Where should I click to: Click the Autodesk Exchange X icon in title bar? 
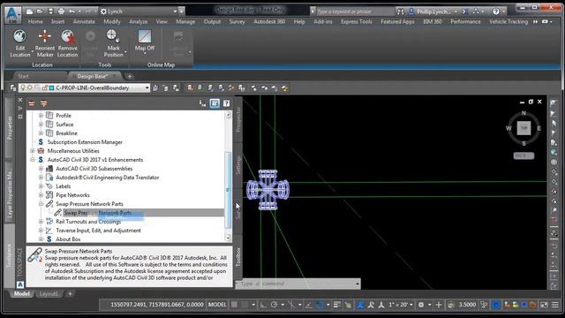coord(465,11)
